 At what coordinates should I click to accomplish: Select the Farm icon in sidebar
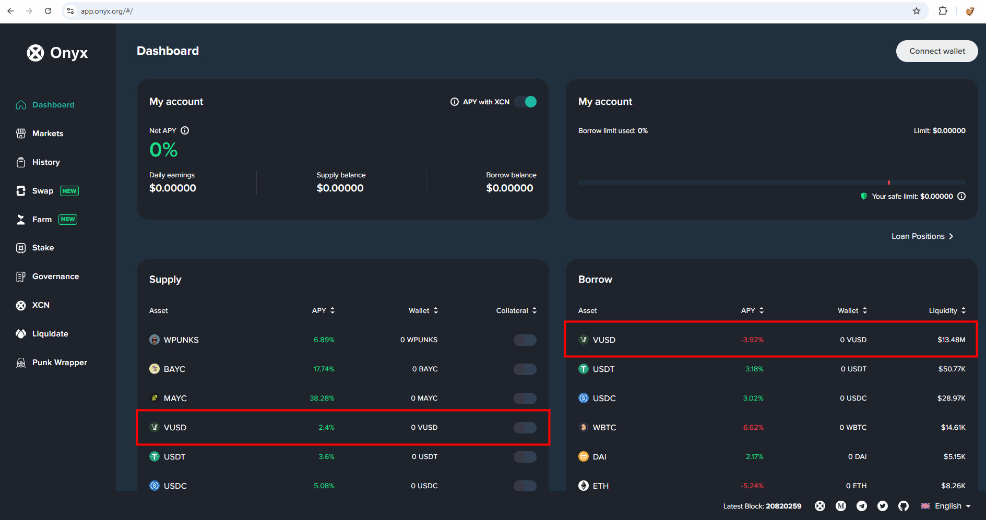pos(21,219)
